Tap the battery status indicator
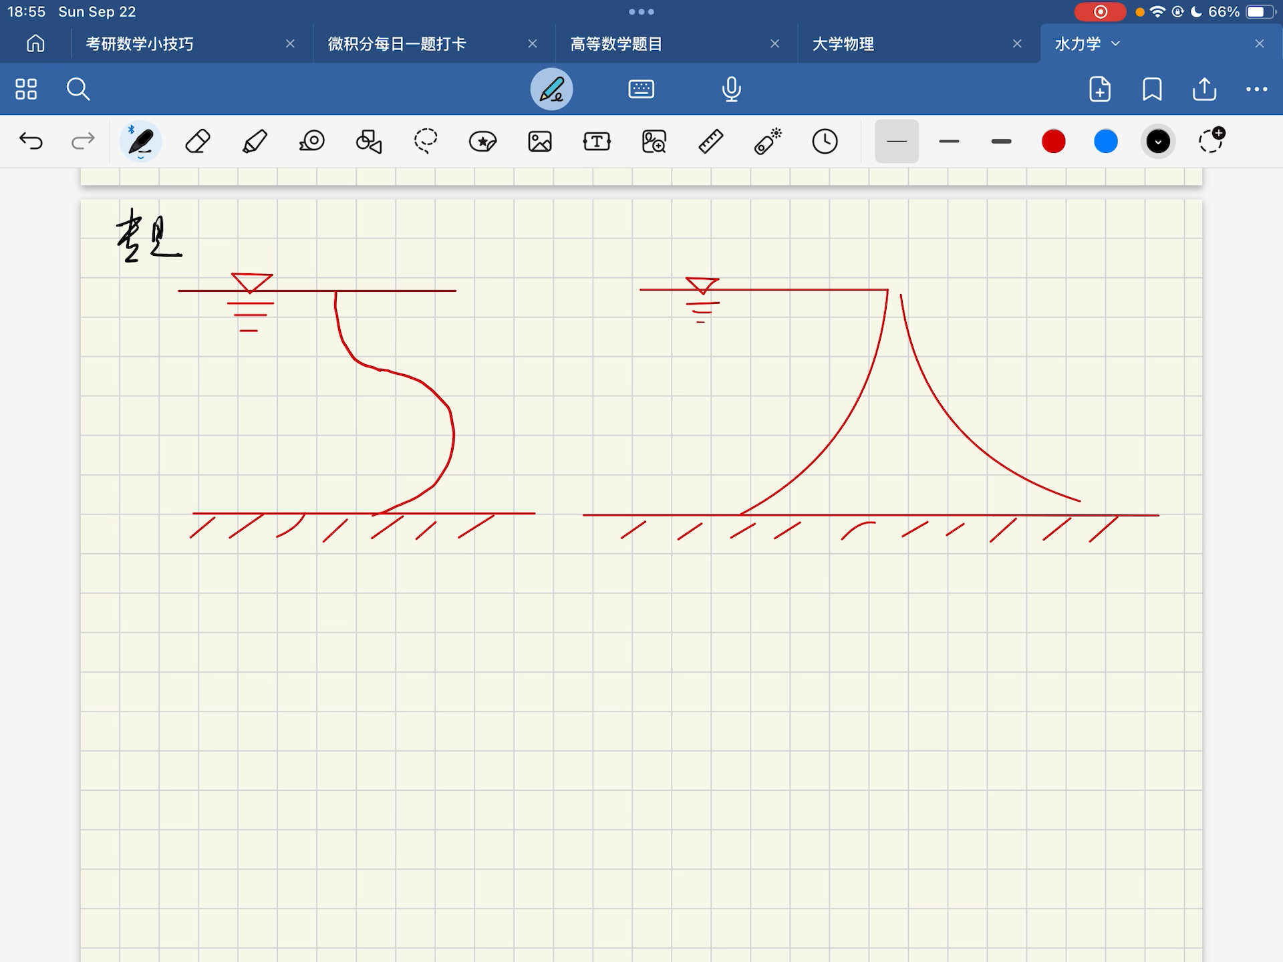 pyautogui.click(x=1260, y=12)
